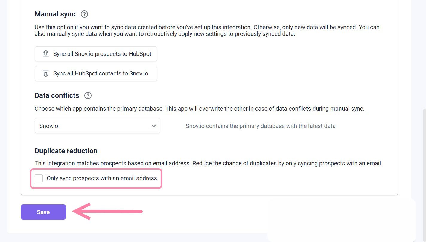Expand the Snov.io data conflicts selector
Viewport: 426px width, 242px height.
coord(97,126)
